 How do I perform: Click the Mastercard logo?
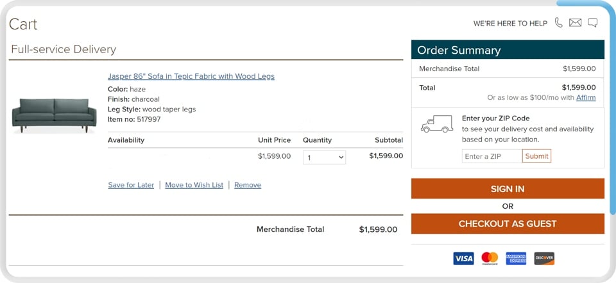[x=490, y=258]
